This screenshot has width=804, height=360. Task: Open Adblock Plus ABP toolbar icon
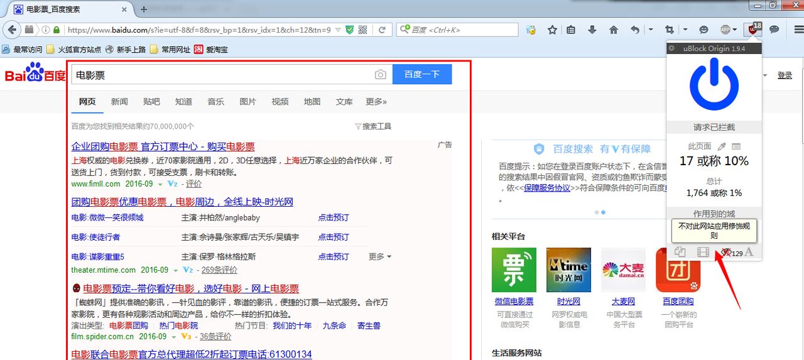(725, 30)
